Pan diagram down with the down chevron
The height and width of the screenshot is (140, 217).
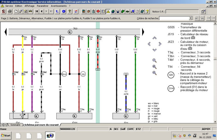(x=155, y=50)
